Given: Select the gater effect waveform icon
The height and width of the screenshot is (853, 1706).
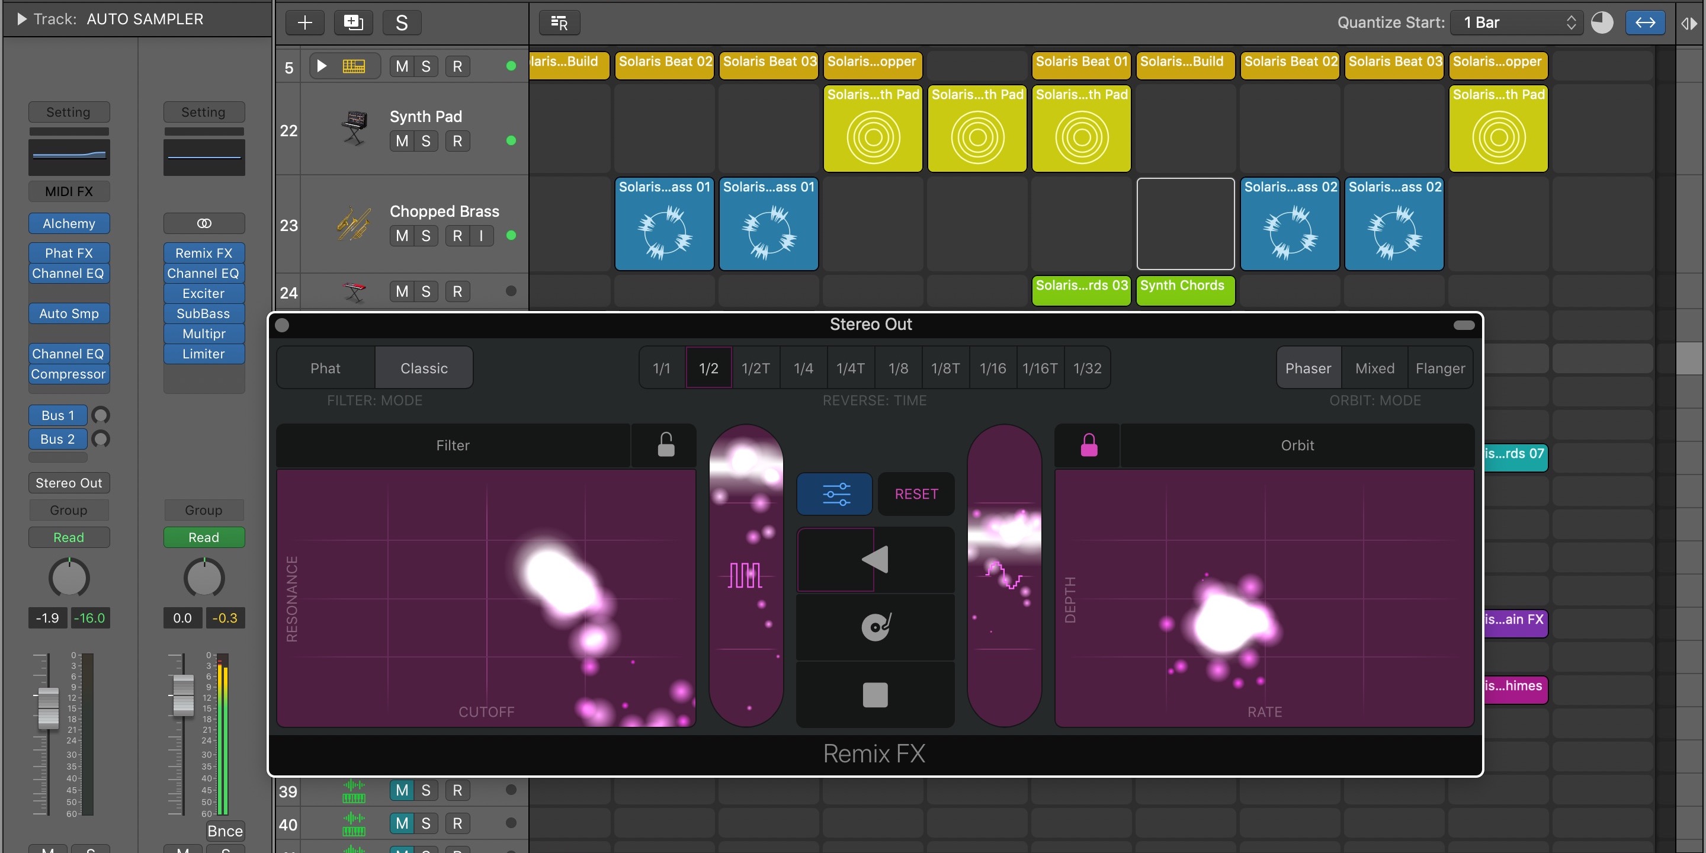Looking at the screenshot, I should (745, 575).
